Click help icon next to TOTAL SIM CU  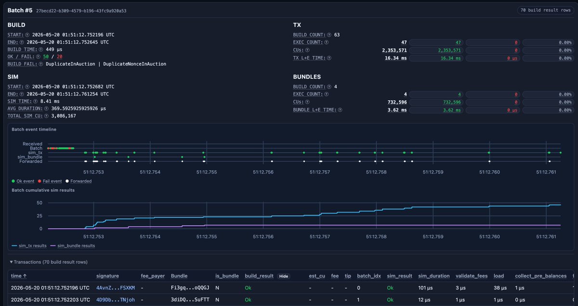coord(46,116)
